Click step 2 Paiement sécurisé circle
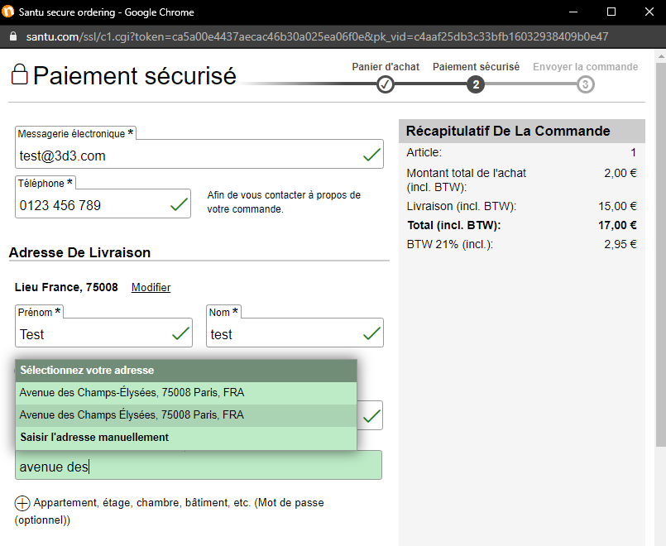 [476, 84]
